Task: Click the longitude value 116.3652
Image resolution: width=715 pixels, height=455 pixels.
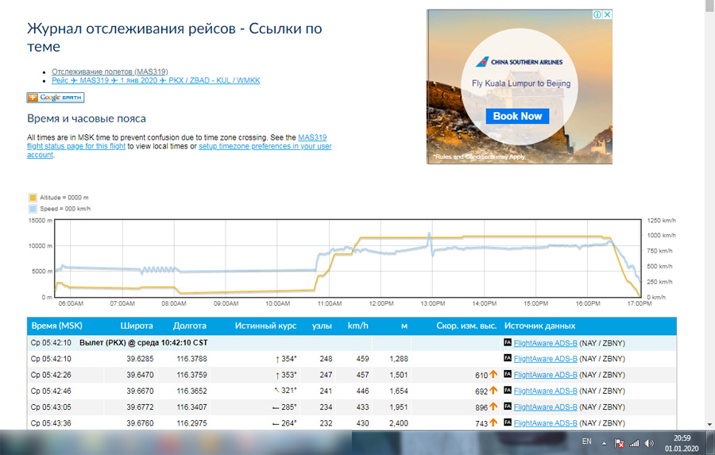Action: (x=191, y=391)
